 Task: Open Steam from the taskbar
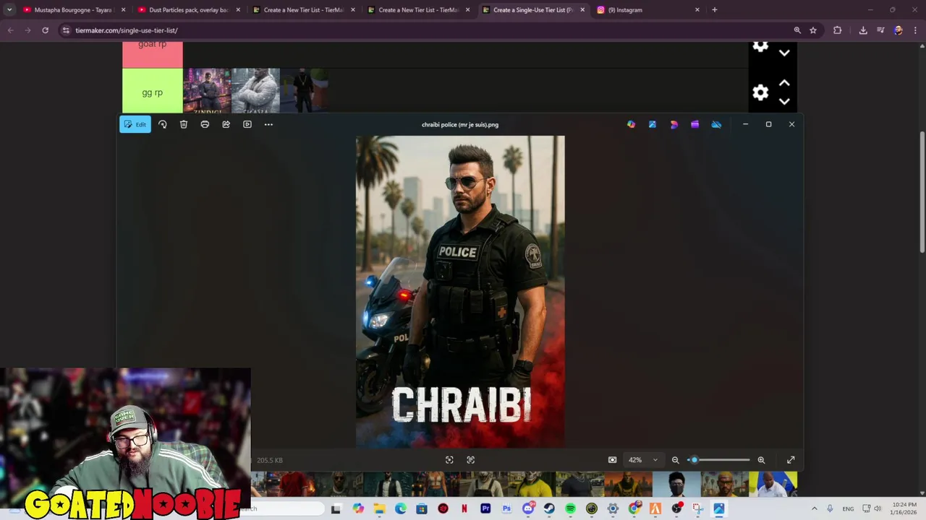click(x=549, y=508)
